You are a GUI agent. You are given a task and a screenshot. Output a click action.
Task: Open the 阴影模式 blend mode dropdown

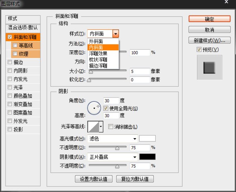(x=113, y=157)
